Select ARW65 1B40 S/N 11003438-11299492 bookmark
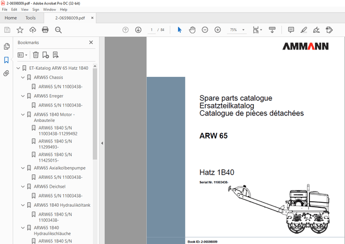 tap(58, 131)
